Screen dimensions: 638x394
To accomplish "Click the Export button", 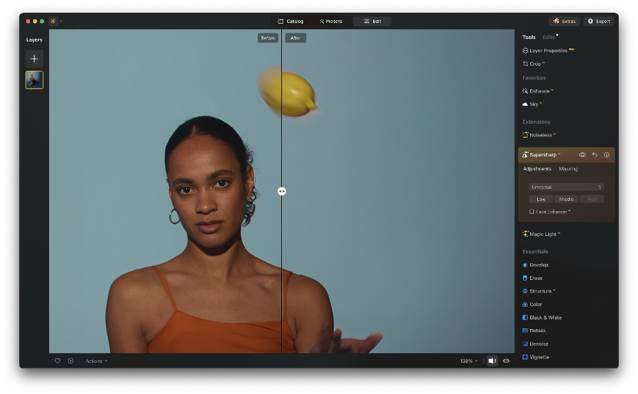I will (x=598, y=21).
